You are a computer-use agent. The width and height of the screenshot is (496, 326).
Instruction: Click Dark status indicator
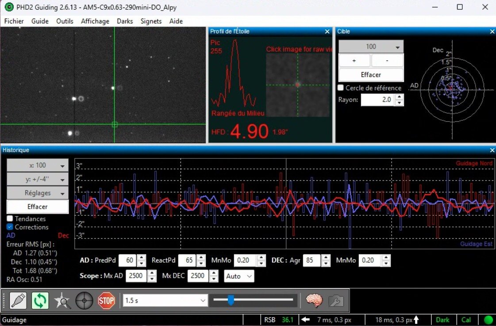[x=442, y=320]
